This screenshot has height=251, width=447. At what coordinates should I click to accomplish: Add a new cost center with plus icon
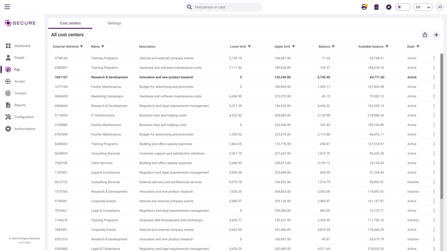point(437,35)
